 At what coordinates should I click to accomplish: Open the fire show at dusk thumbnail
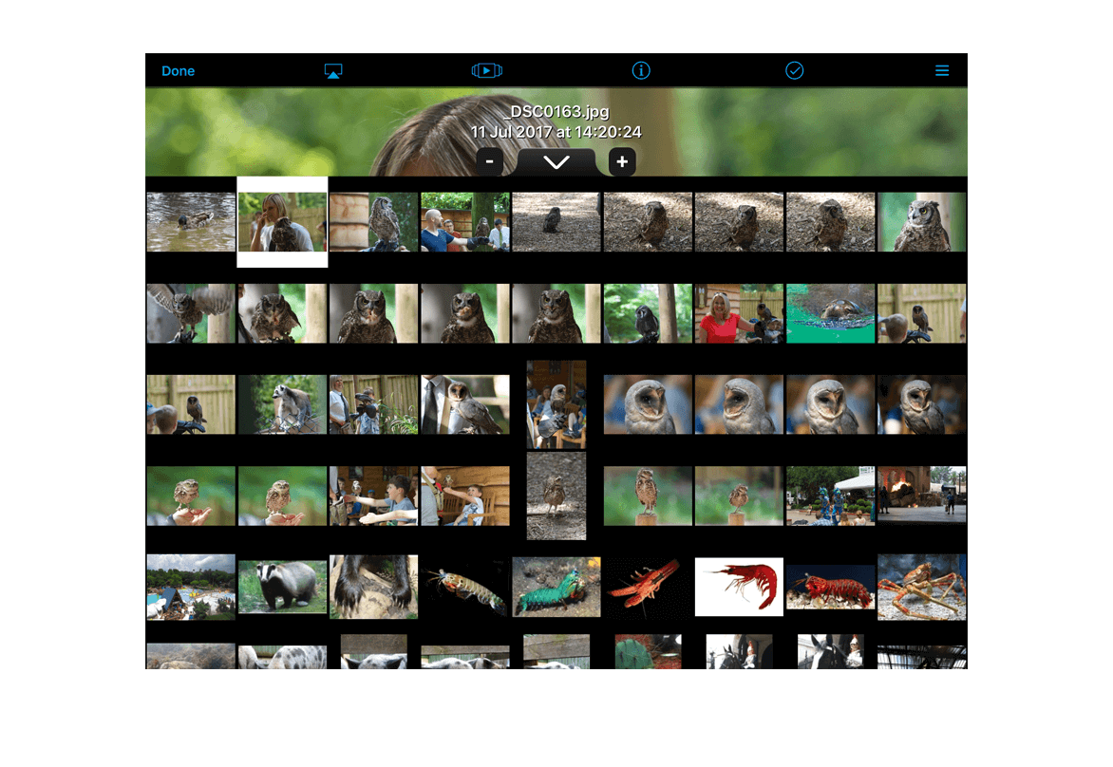[x=921, y=496]
